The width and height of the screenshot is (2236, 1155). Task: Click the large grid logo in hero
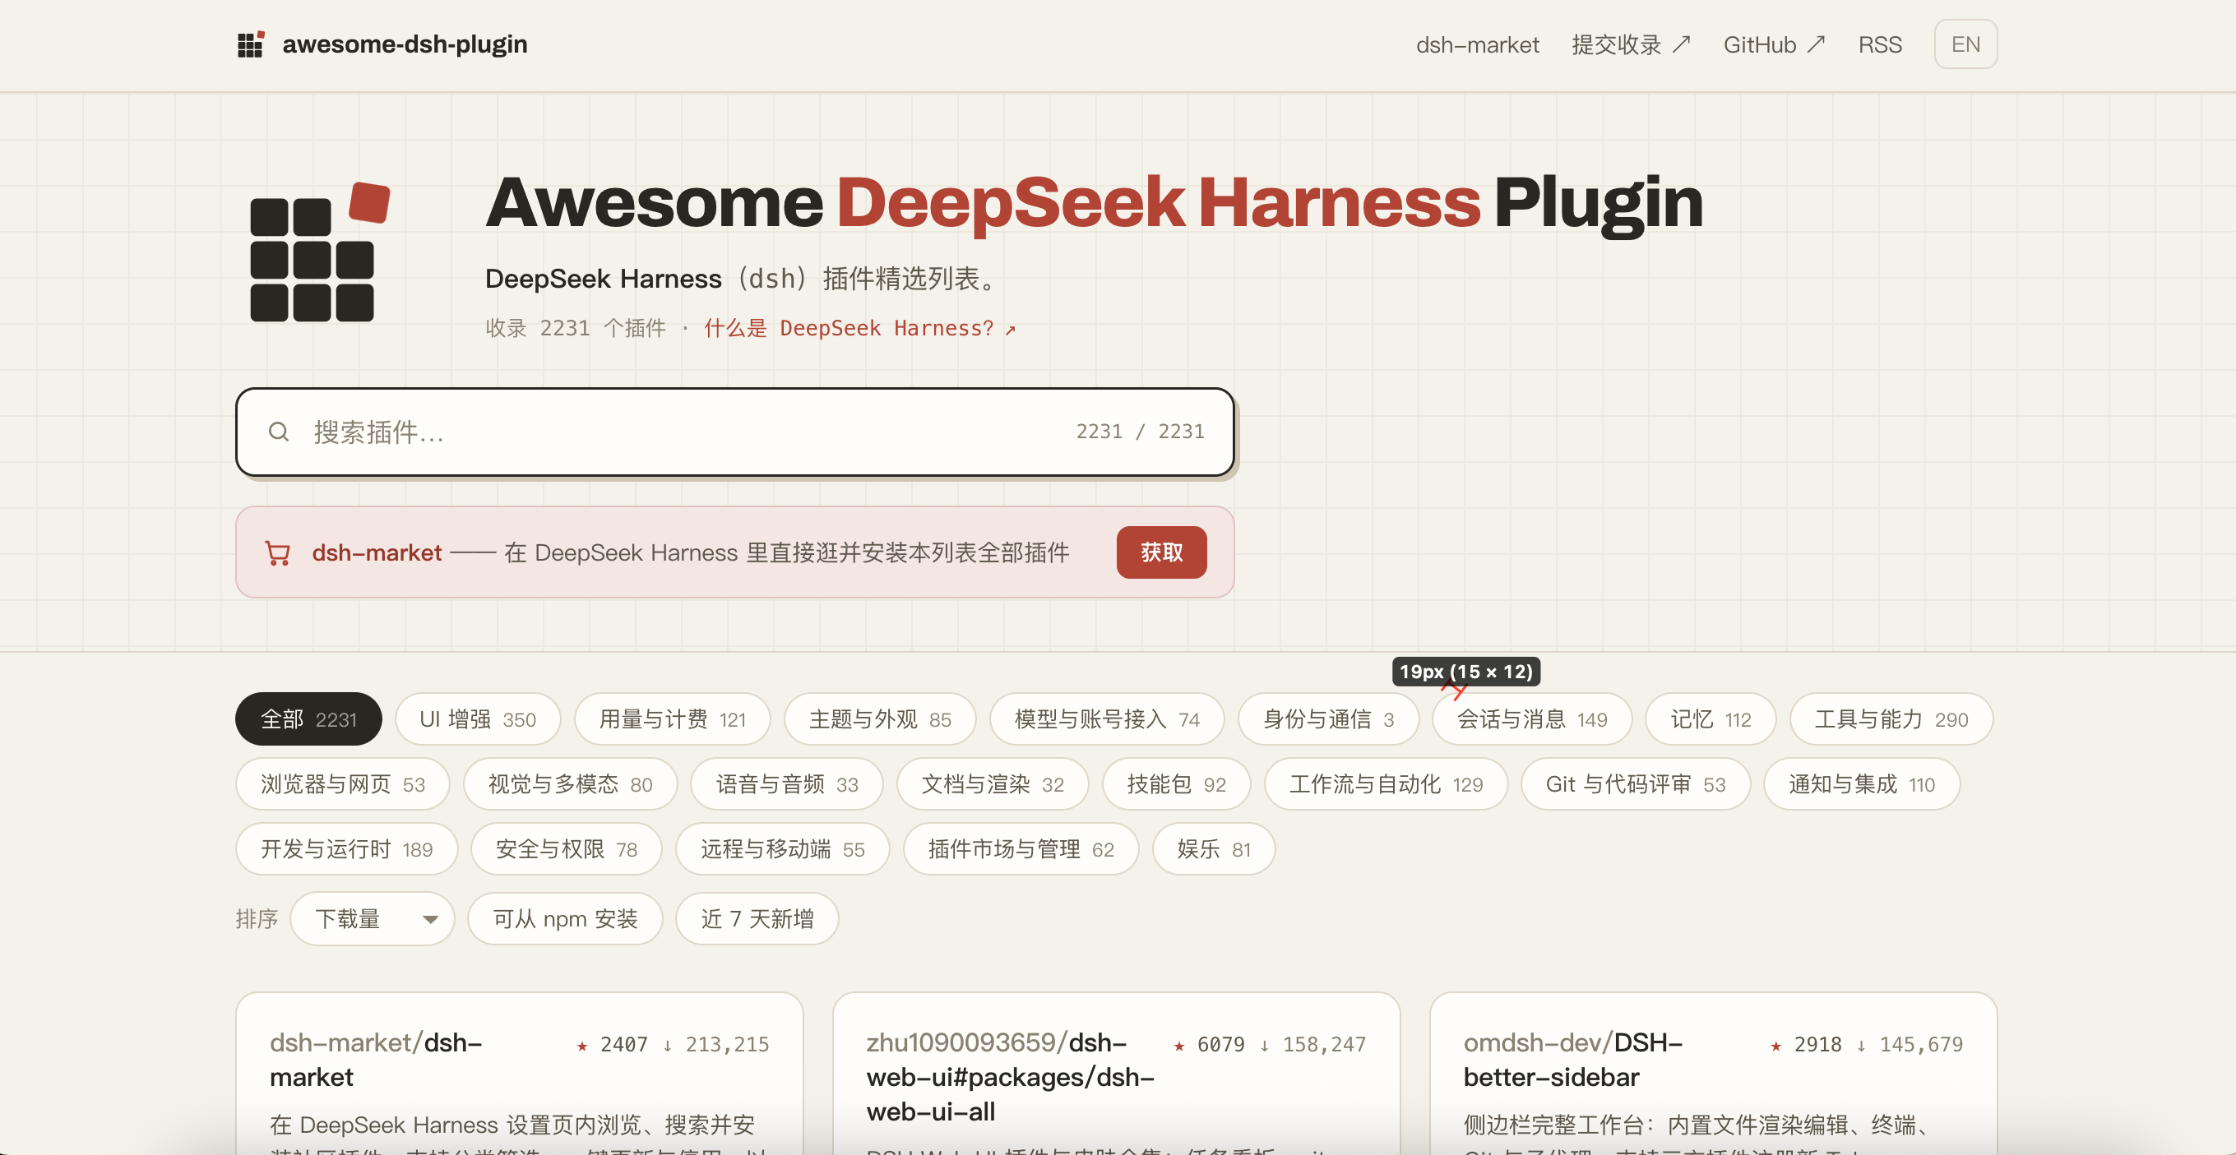319,252
